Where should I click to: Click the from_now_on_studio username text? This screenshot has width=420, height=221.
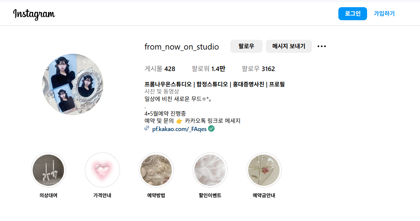coord(182,47)
